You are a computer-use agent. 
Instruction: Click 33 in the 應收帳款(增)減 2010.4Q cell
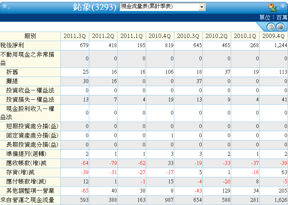[x=171, y=163]
